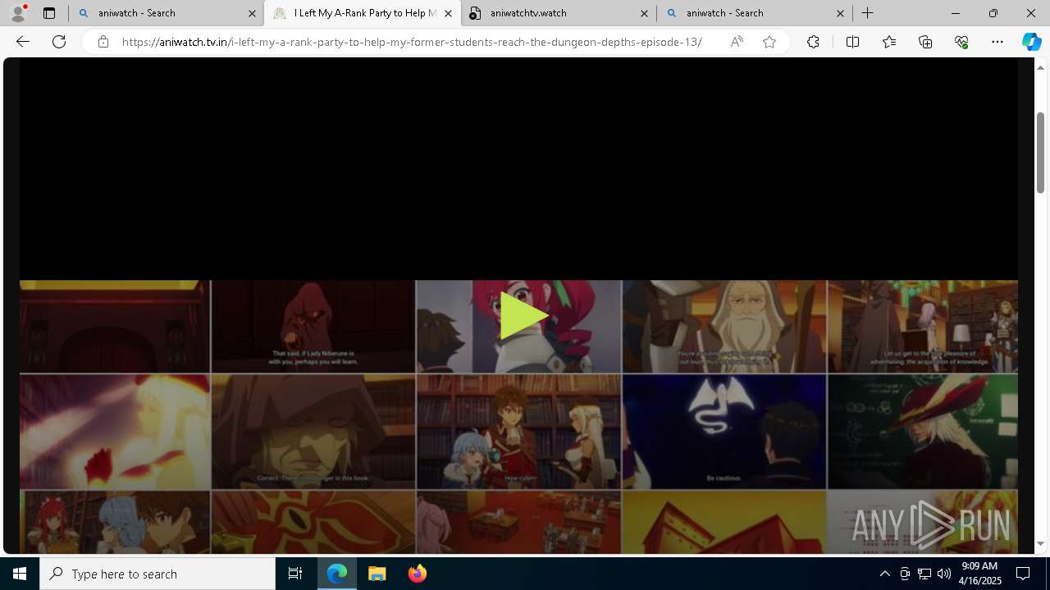Open Browser essentials

click(961, 42)
